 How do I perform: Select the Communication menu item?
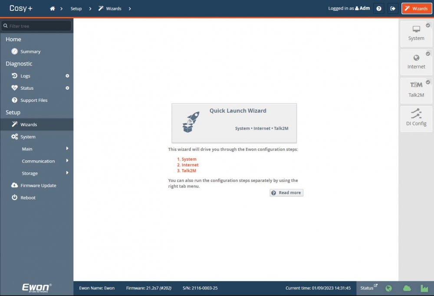click(38, 161)
